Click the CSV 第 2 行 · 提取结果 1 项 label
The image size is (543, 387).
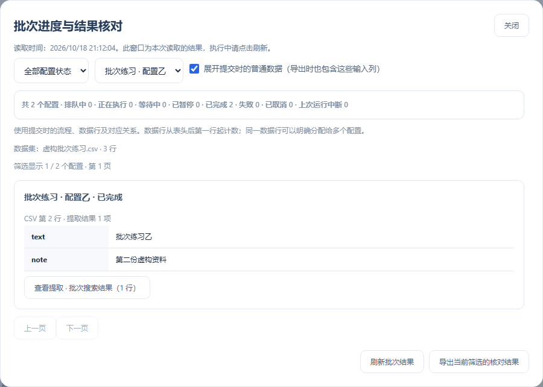click(x=68, y=219)
